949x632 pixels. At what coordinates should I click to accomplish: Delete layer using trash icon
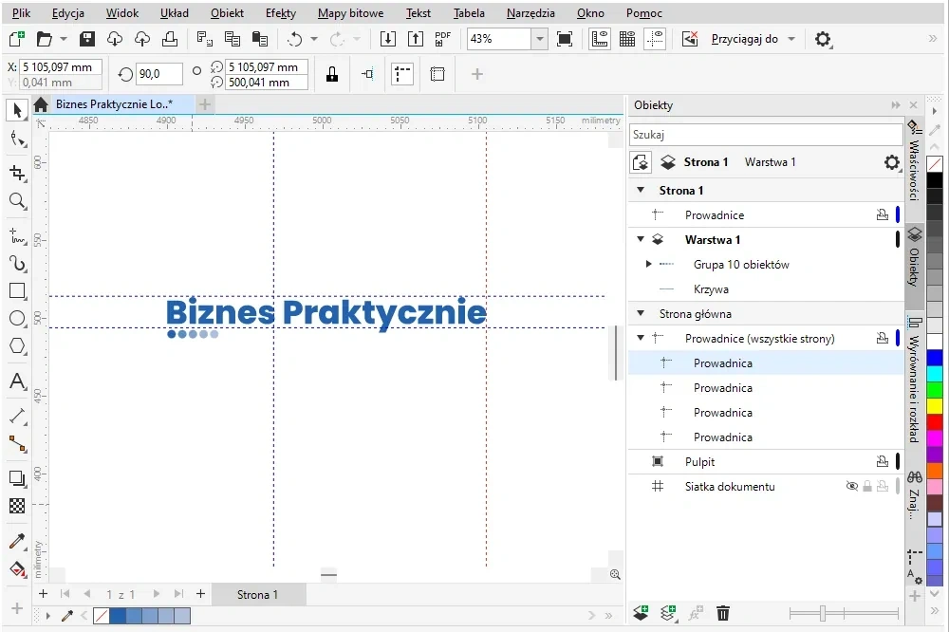point(723,614)
